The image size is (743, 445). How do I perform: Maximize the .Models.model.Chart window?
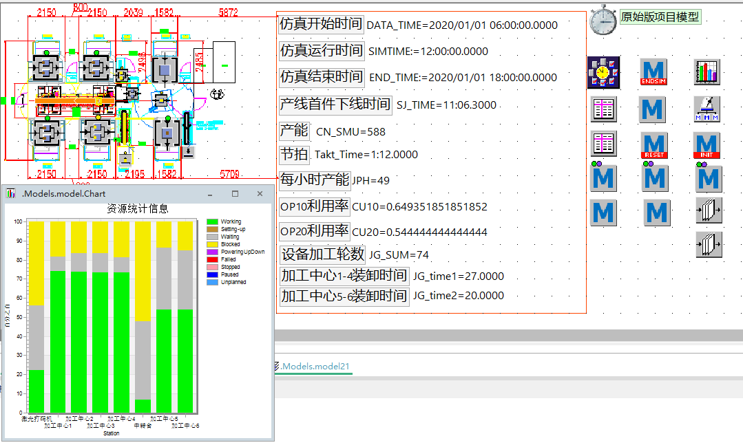235,194
